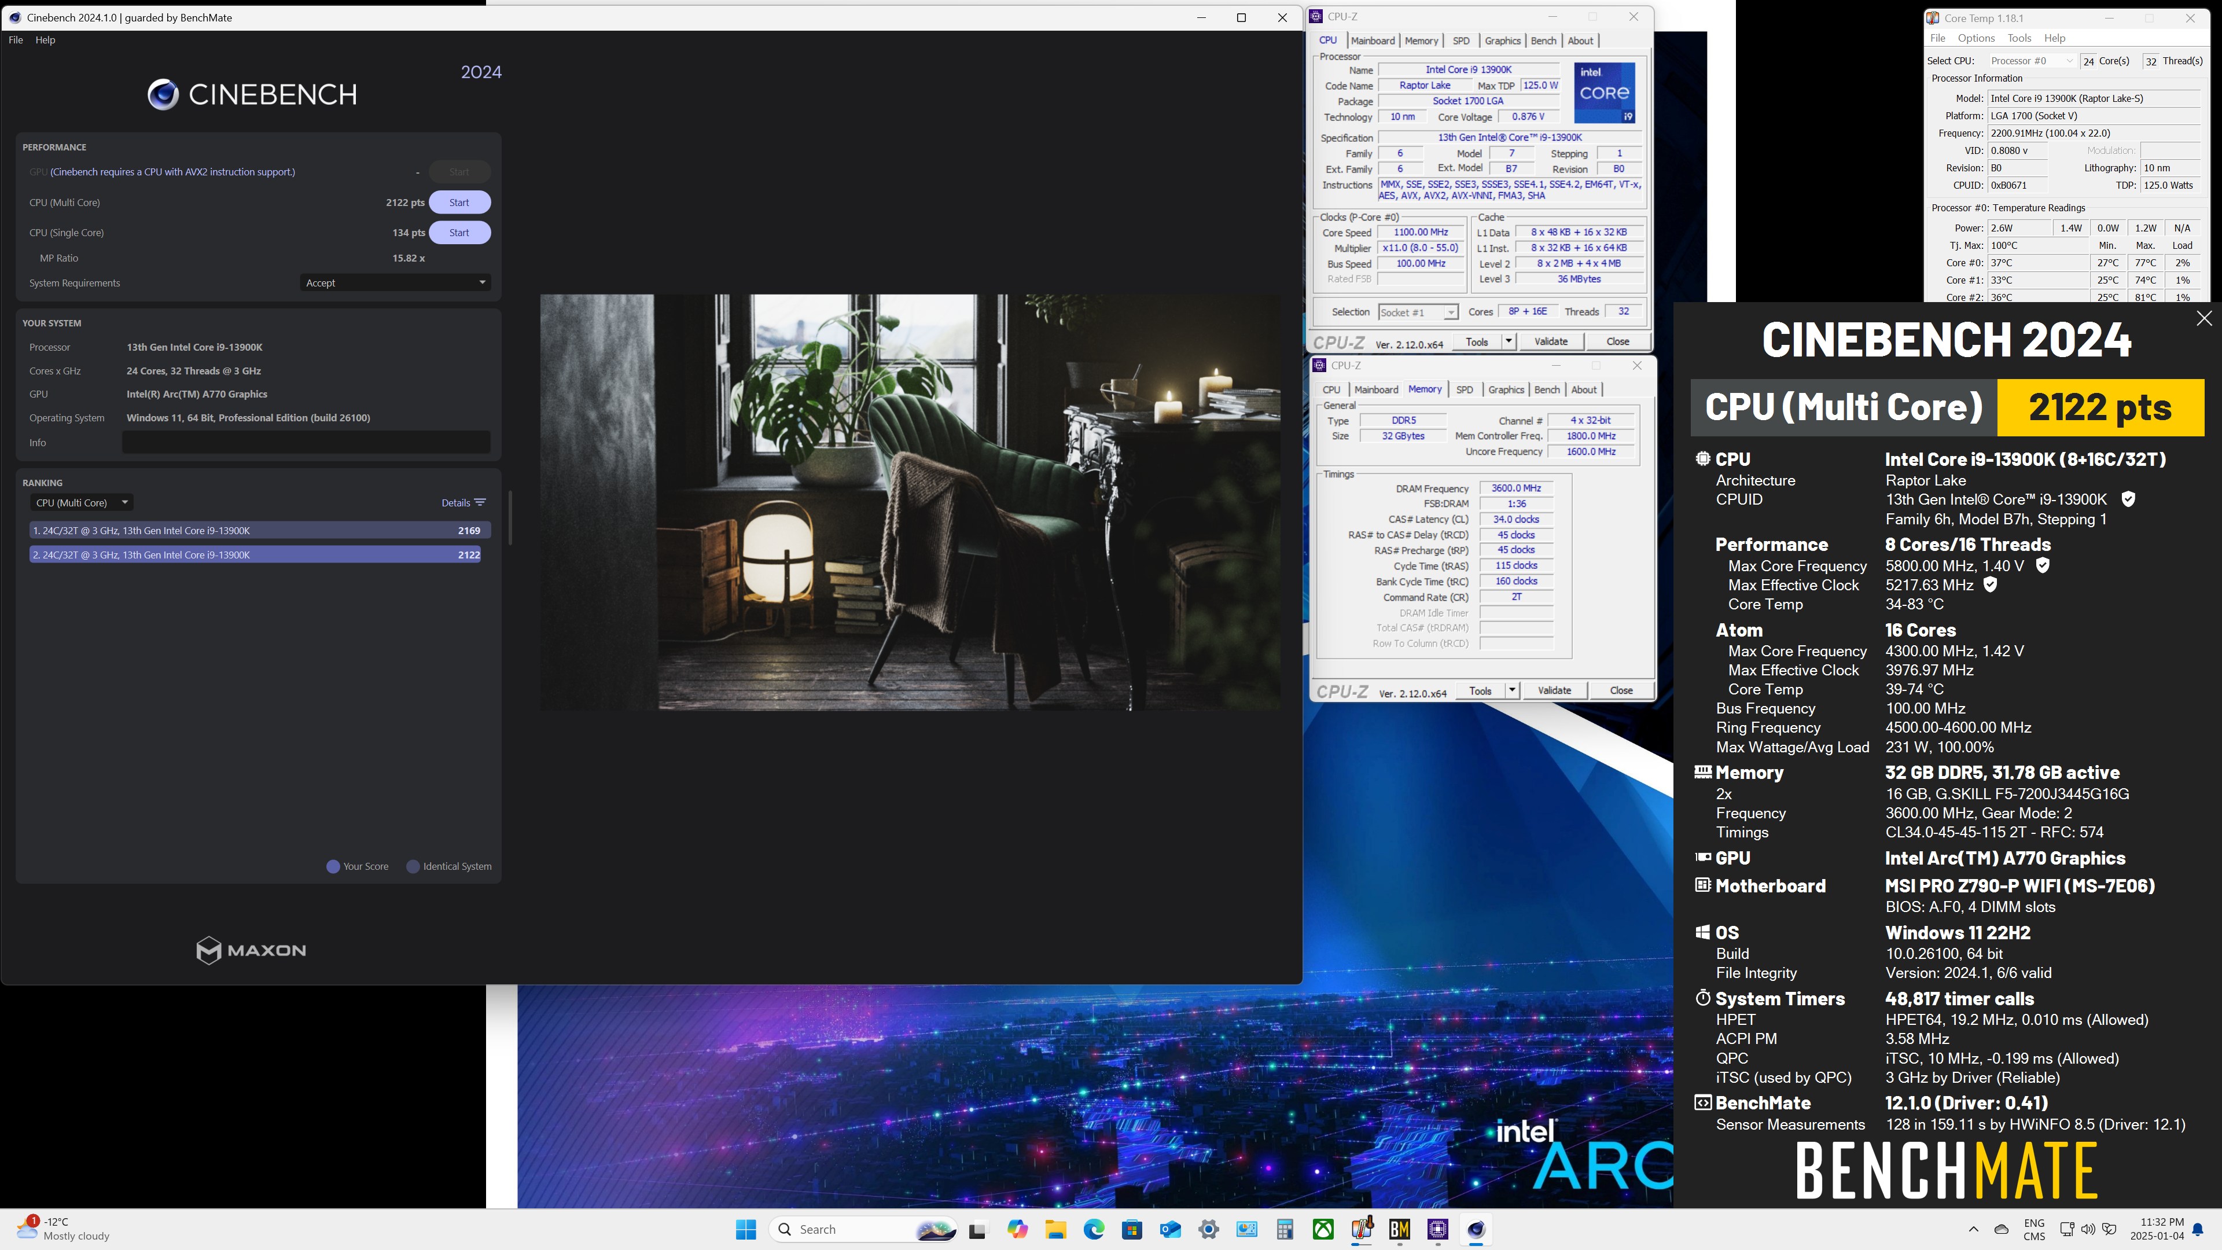Open Bench tab in top CPU-Z window

click(1543, 41)
